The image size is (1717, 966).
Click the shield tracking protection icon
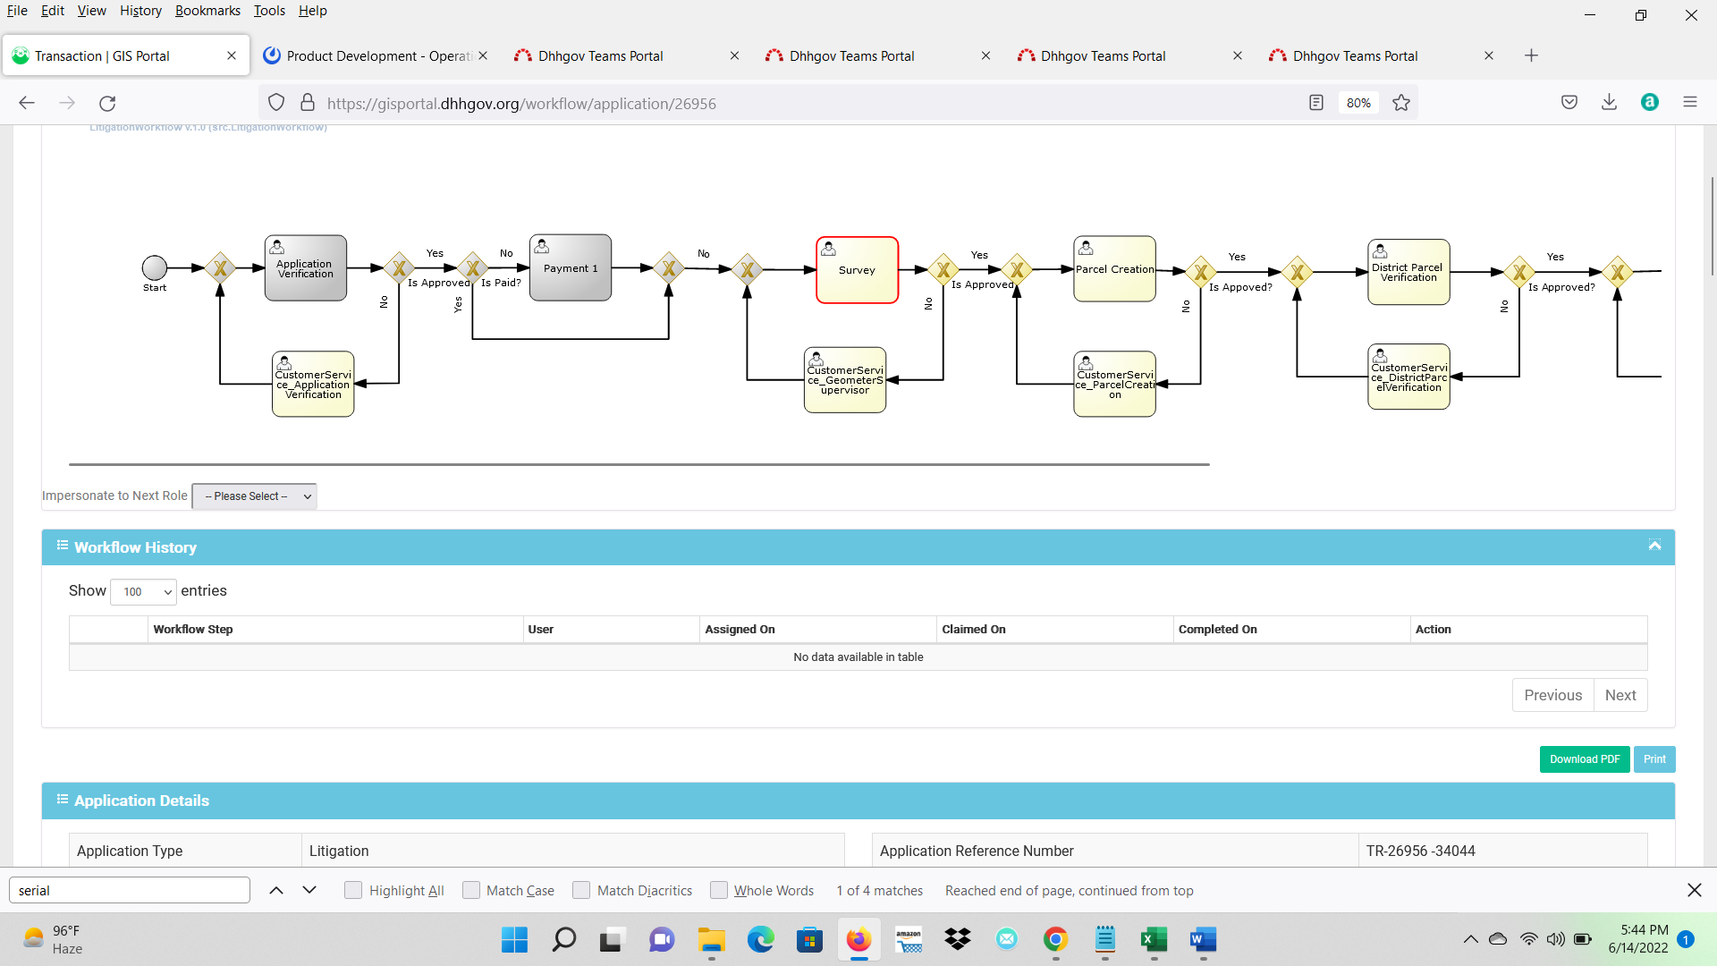(276, 103)
